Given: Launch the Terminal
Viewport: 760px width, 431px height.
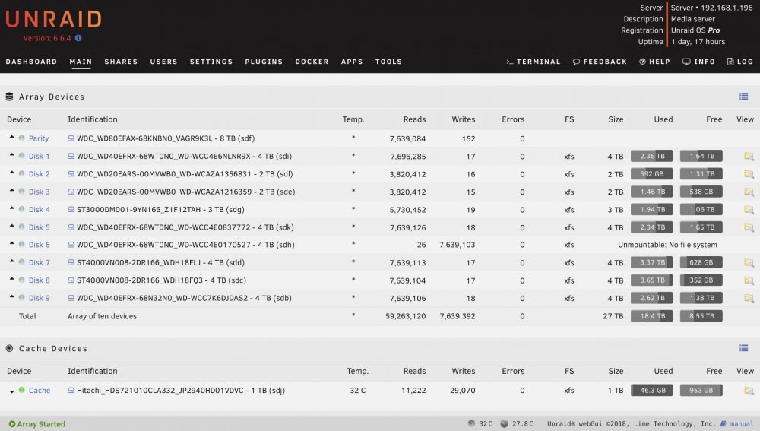Looking at the screenshot, I should coord(534,62).
